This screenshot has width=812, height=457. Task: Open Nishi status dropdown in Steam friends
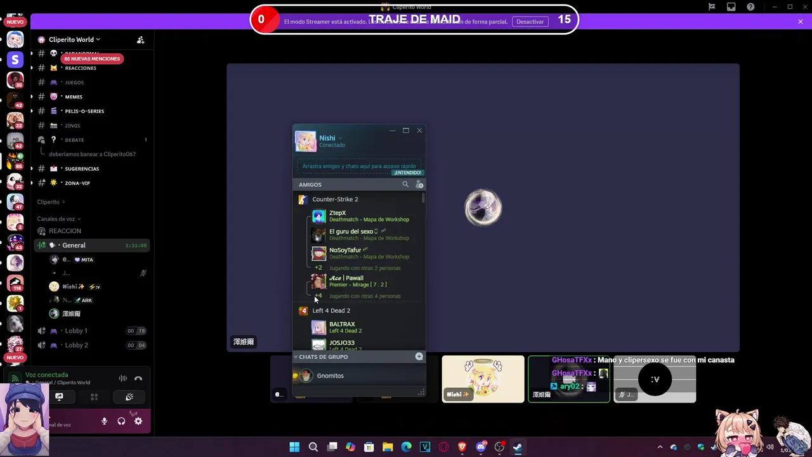coord(340,138)
